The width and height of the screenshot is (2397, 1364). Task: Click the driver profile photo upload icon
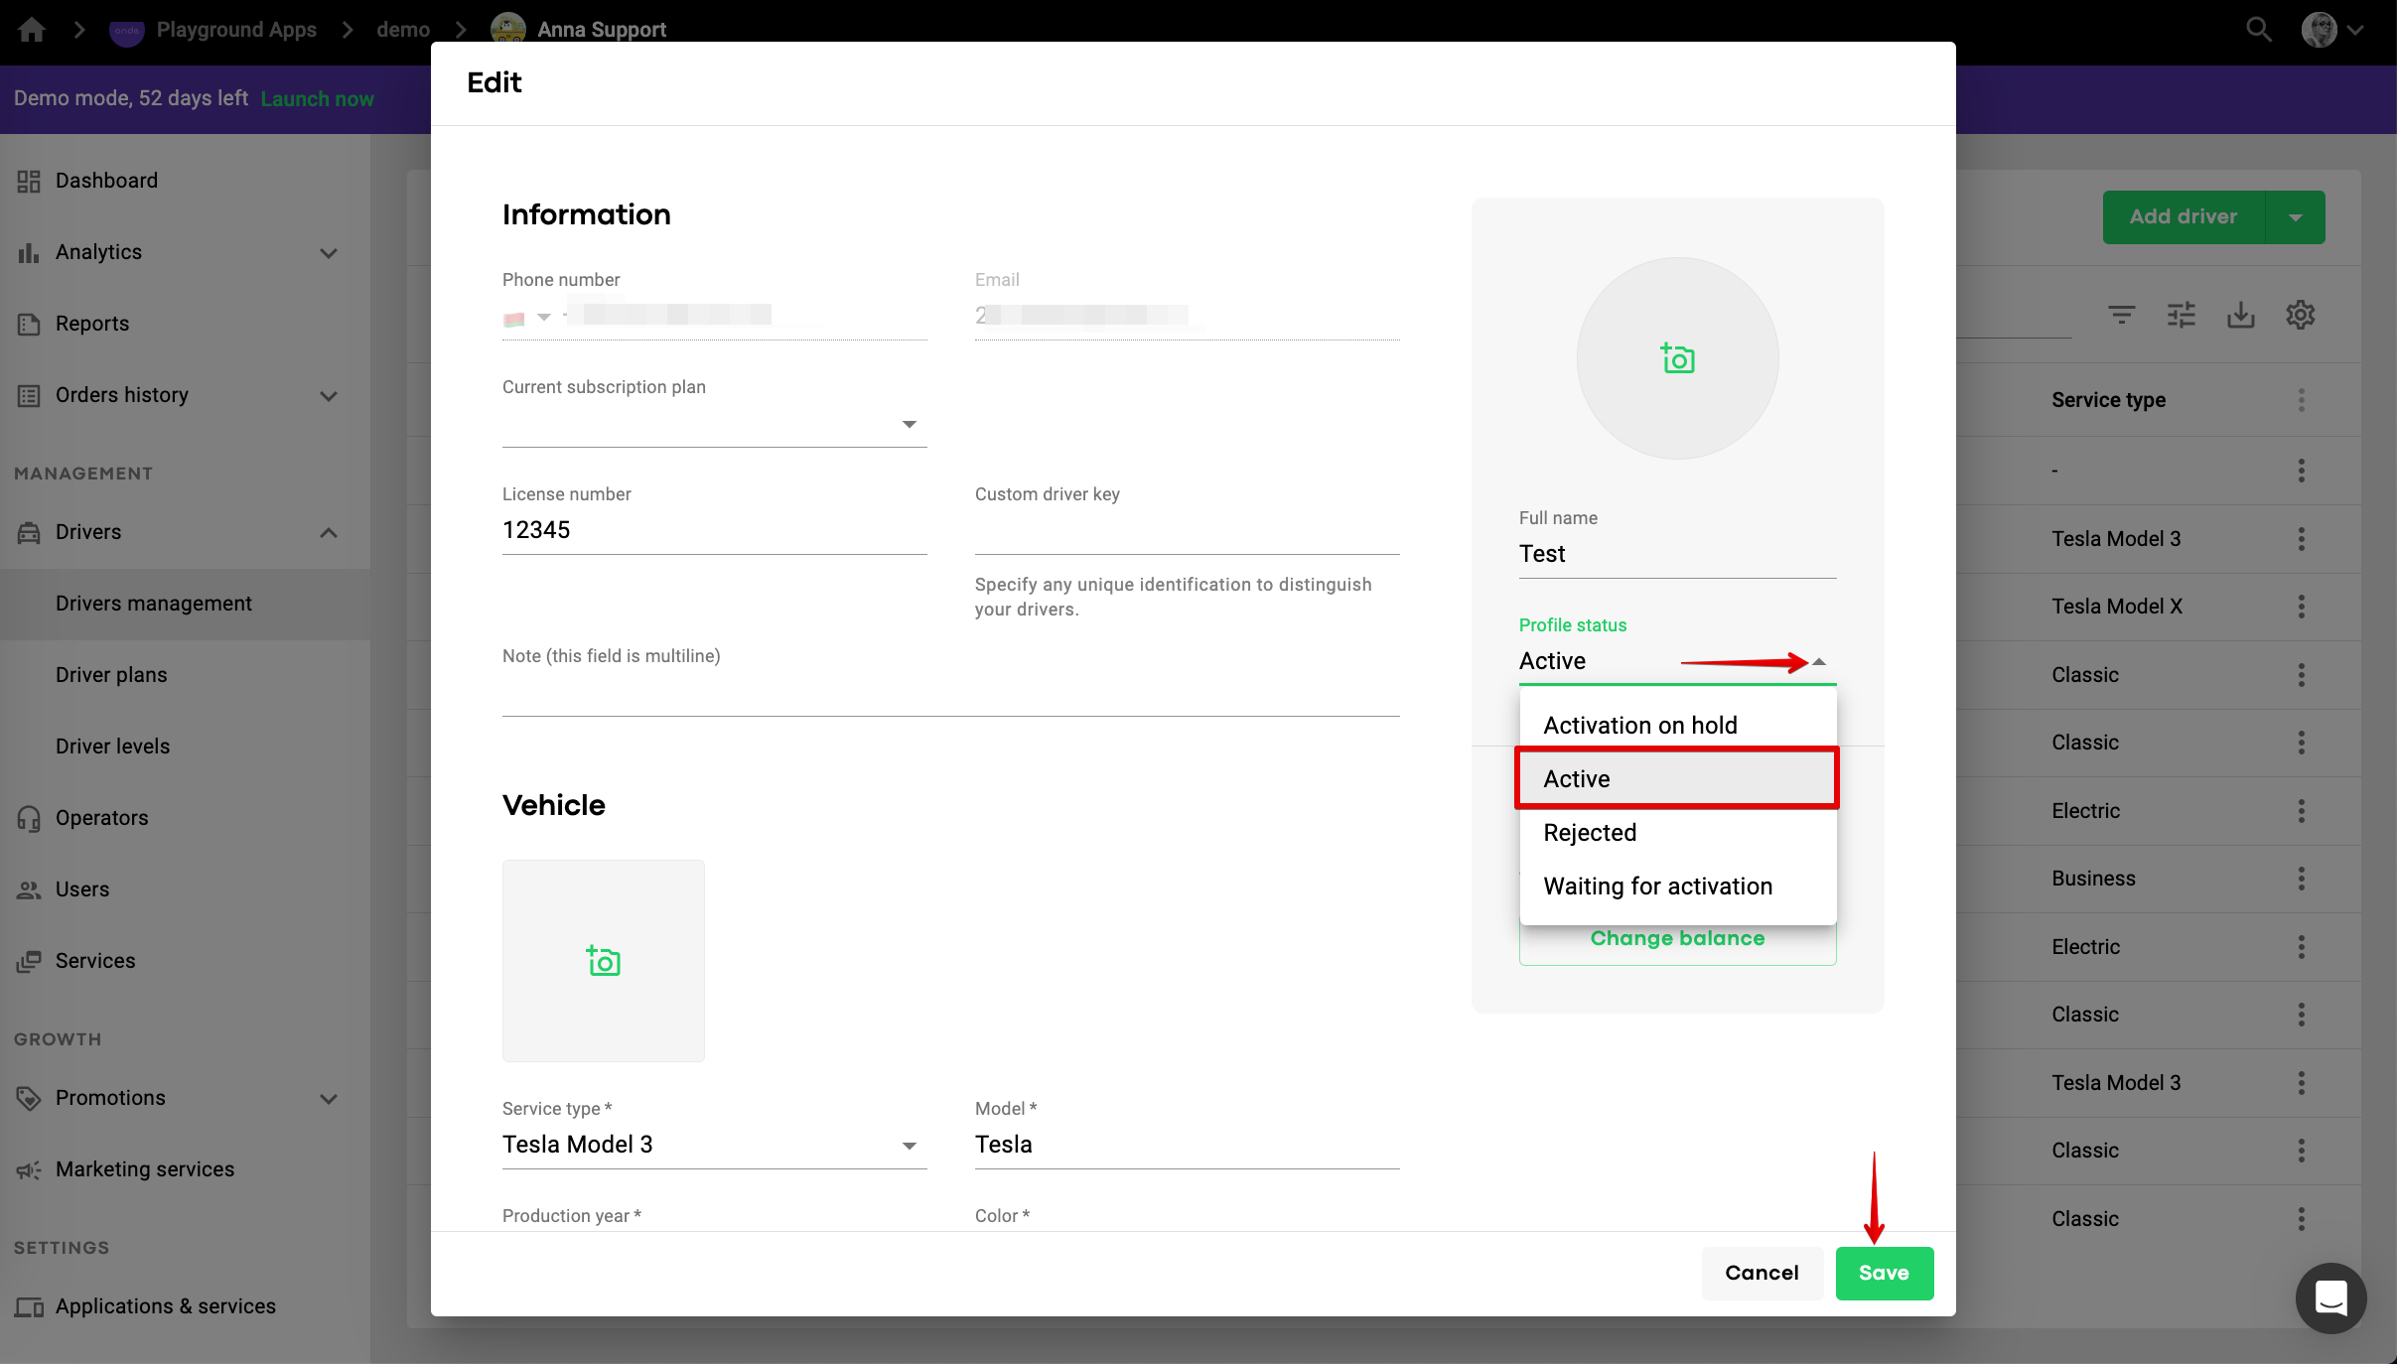pyautogui.click(x=1677, y=358)
